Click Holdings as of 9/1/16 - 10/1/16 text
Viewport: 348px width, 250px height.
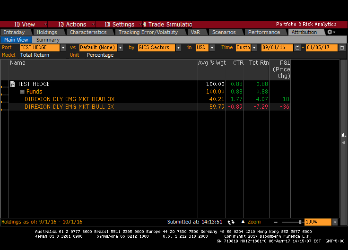(42, 222)
